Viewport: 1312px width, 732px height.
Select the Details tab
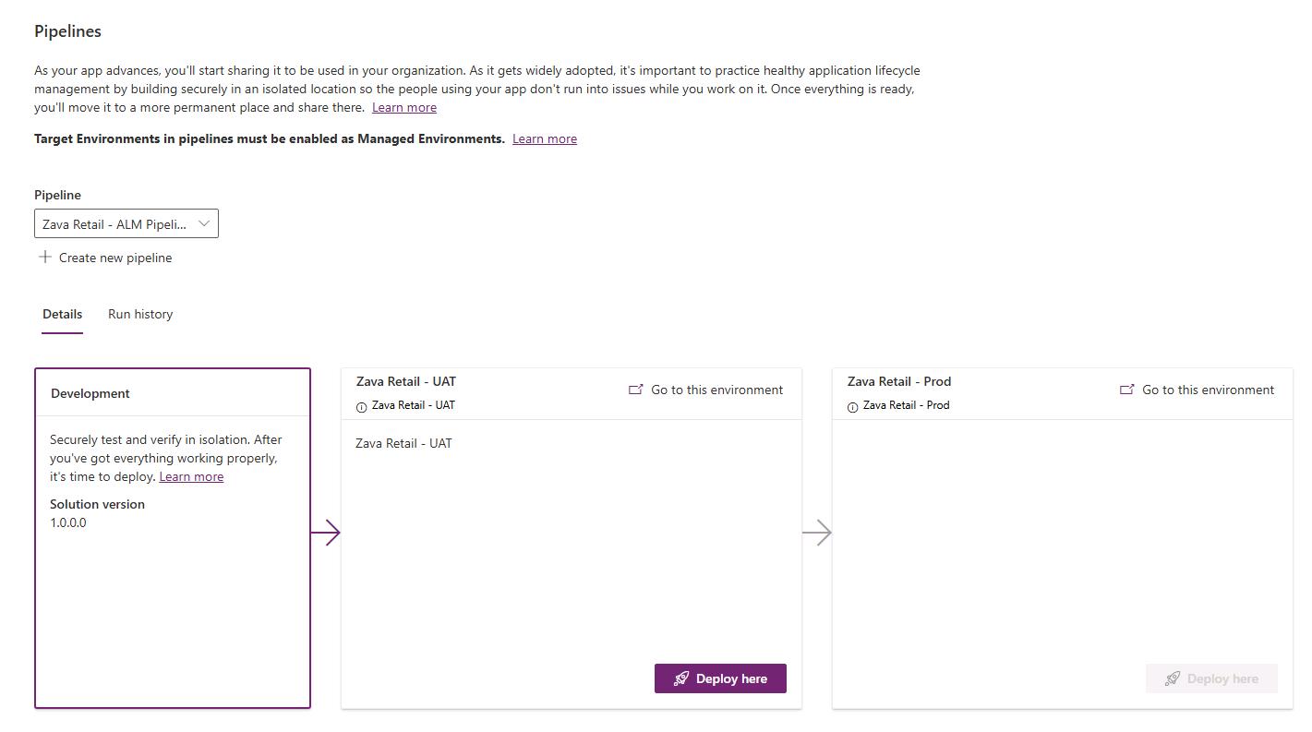pos(62,314)
